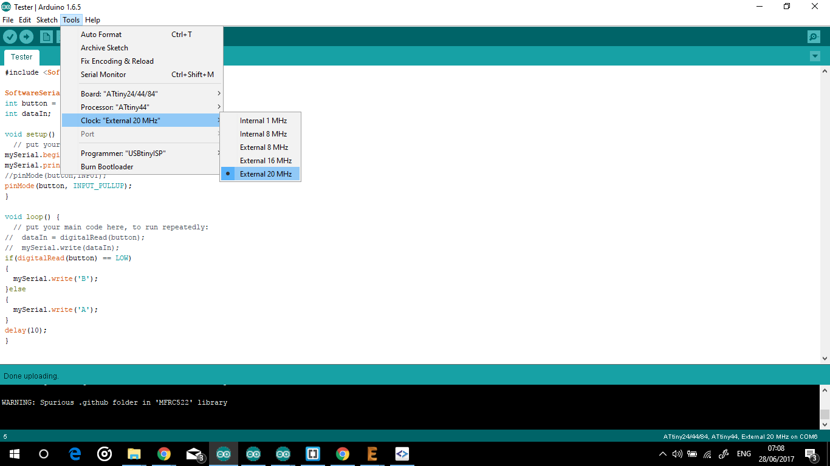
Task: Open the Sketch menu
Action: click(x=47, y=20)
